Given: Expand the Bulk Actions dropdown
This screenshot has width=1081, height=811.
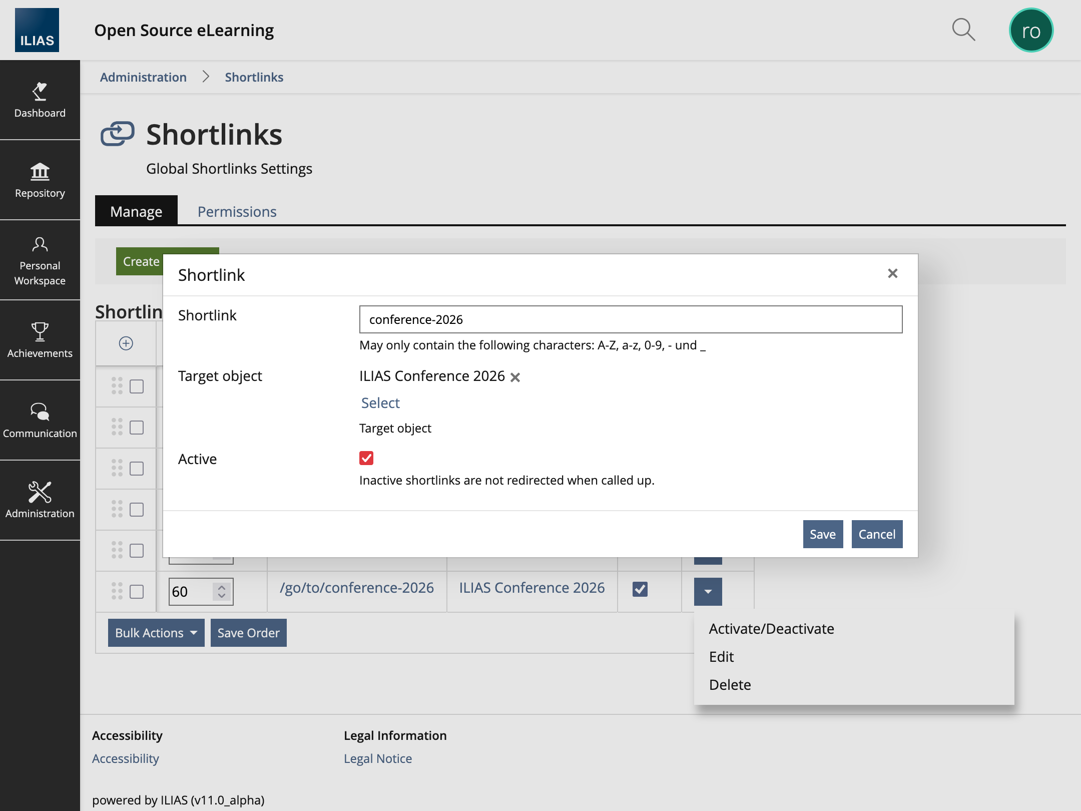Looking at the screenshot, I should pyautogui.click(x=156, y=633).
